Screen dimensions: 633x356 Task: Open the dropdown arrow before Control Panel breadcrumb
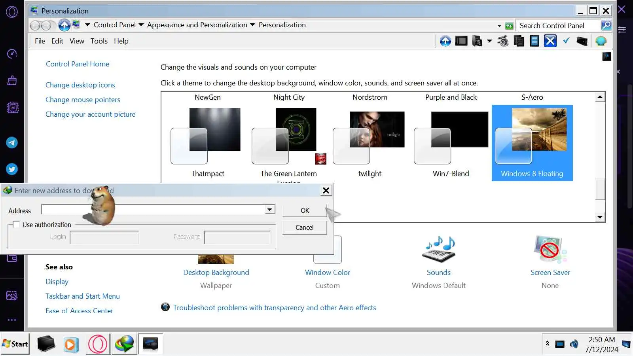click(87, 25)
